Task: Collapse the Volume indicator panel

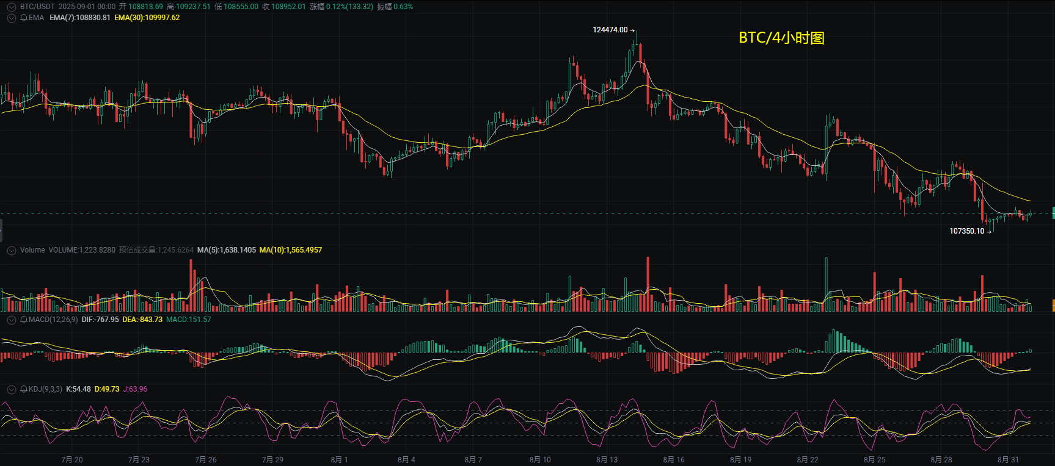Action: pos(11,250)
